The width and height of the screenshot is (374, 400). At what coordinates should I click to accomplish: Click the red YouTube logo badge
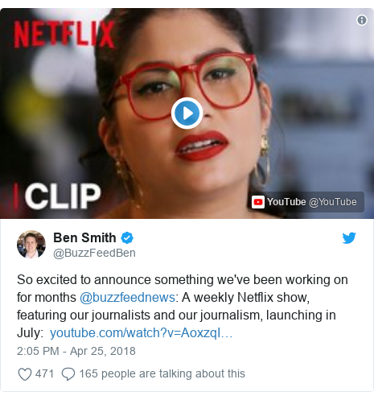(258, 202)
